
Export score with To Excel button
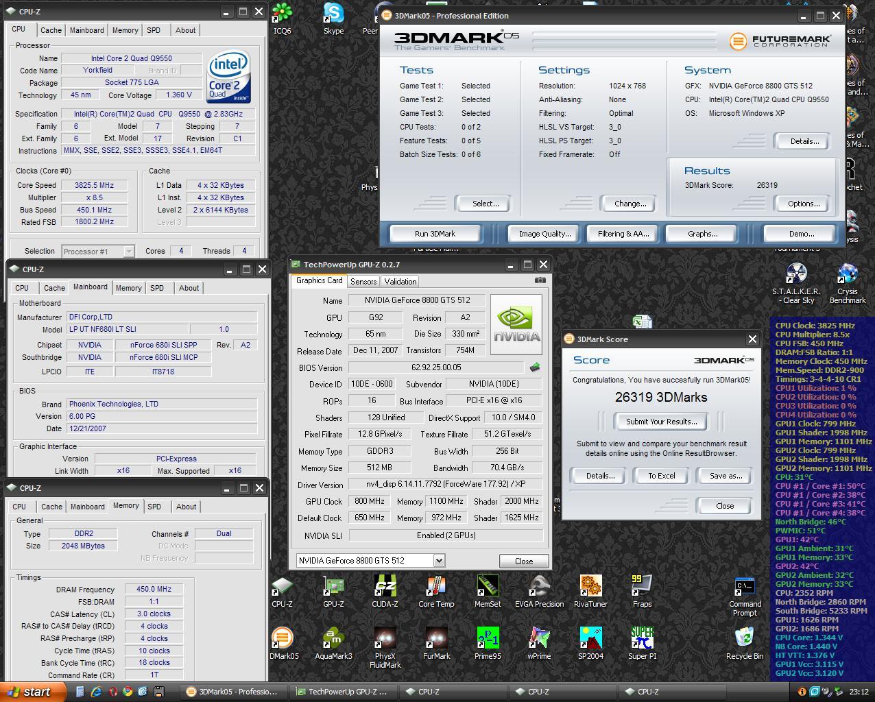click(x=662, y=476)
